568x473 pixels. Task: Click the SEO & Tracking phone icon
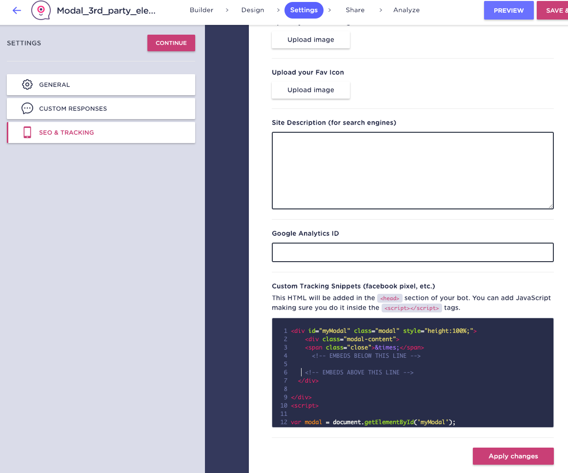27,132
